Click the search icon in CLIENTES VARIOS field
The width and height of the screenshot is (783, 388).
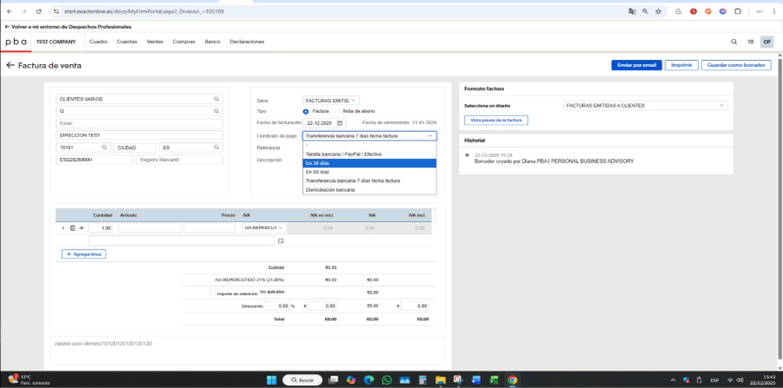point(216,99)
